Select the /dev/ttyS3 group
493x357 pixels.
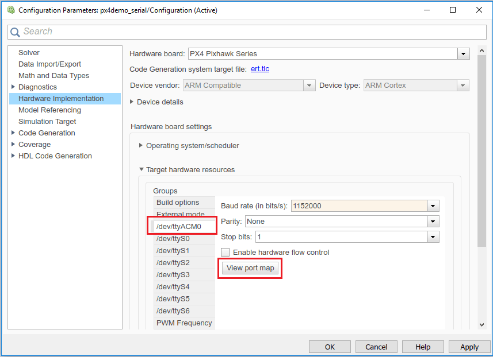point(184,275)
